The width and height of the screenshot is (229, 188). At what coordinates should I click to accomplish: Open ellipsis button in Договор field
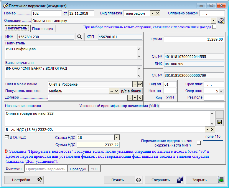pos(130,98)
